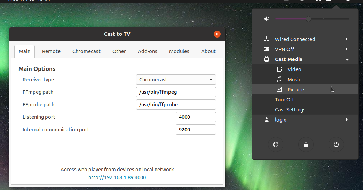The width and height of the screenshot is (363, 190).
Task: Click the Main Options heading
Action: point(37,69)
